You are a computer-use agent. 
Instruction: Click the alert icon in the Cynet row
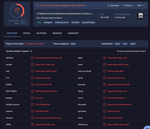(104, 78)
